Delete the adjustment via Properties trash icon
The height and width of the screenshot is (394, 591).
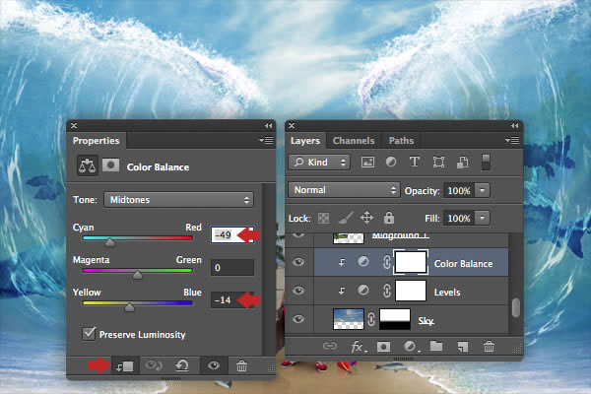coord(241,365)
